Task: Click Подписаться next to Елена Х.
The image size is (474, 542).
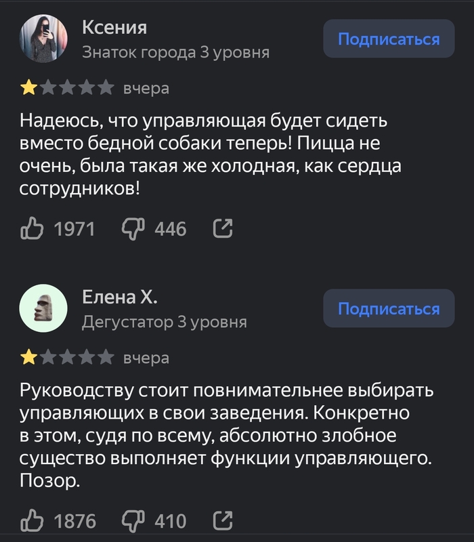Action: point(389,309)
